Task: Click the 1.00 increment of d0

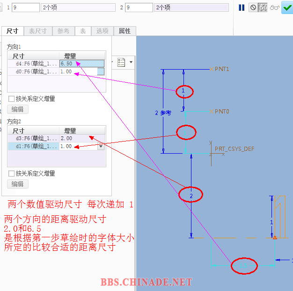Action: click(x=79, y=71)
